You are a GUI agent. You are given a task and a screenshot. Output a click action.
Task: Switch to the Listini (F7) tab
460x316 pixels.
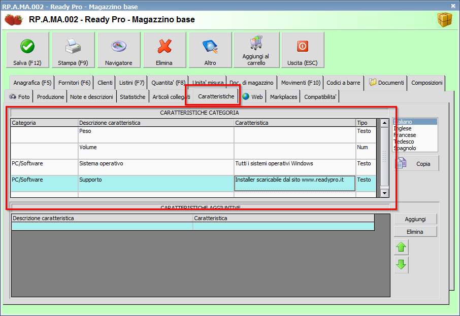(x=132, y=83)
